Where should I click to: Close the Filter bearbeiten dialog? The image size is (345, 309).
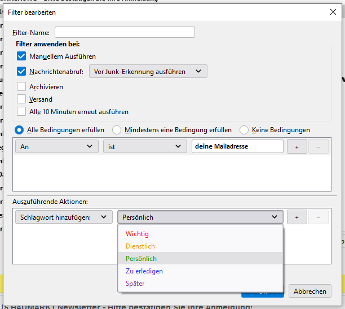pos(333,12)
